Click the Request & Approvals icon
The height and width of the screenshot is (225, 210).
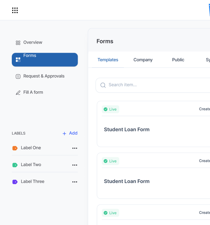click(x=18, y=76)
